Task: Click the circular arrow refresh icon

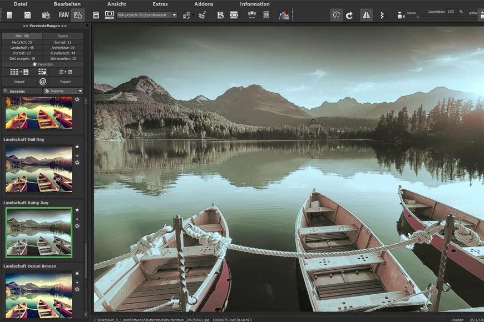Action: (x=349, y=15)
